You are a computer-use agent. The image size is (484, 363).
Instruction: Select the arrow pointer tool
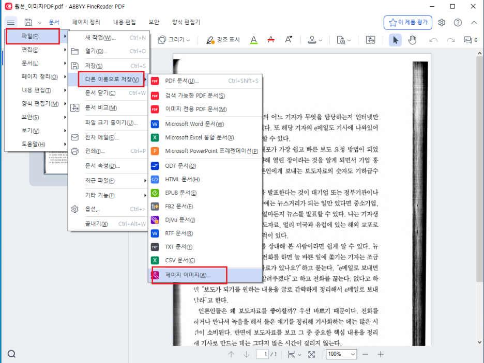tap(396, 40)
